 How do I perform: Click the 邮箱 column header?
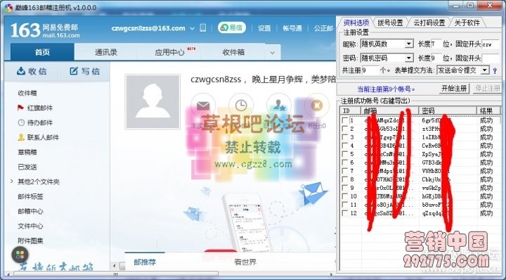click(390, 110)
